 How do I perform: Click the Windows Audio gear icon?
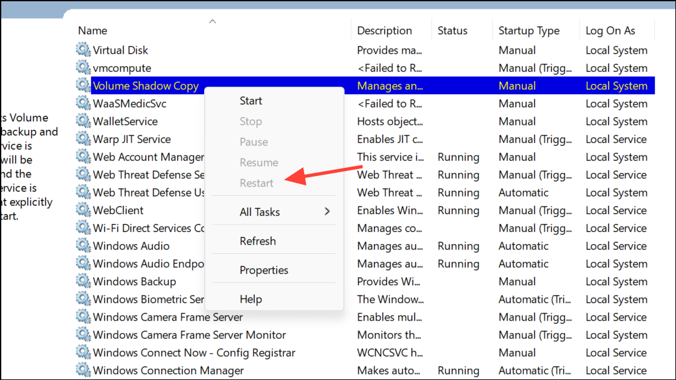click(83, 245)
